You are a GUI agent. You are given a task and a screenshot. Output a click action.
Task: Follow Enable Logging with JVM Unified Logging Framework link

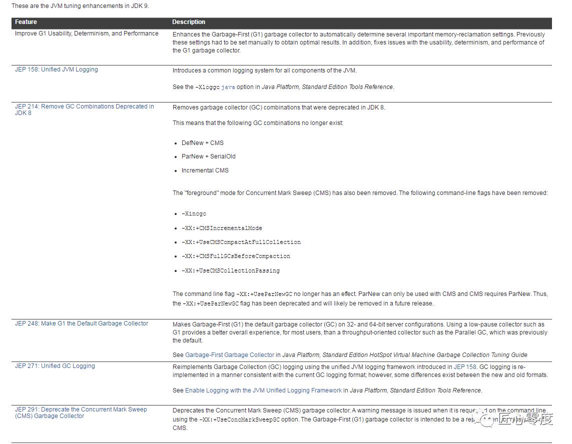tap(263, 390)
